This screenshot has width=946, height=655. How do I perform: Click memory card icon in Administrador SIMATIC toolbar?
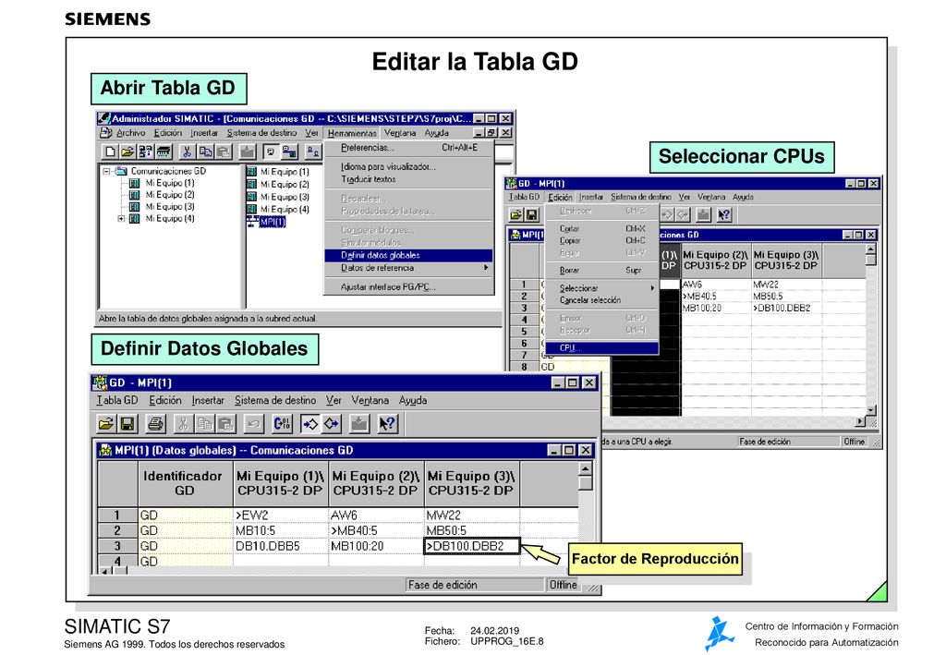tap(164, 152)
